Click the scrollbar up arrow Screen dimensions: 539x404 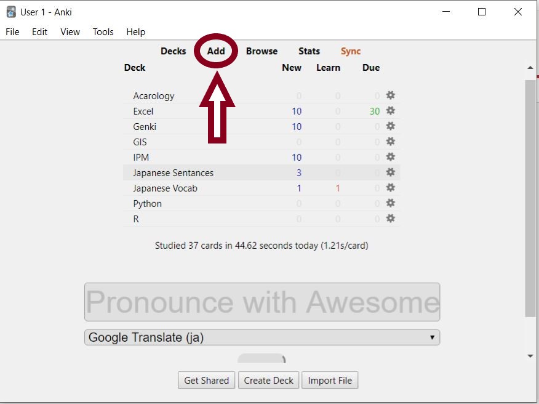point(530,68)
